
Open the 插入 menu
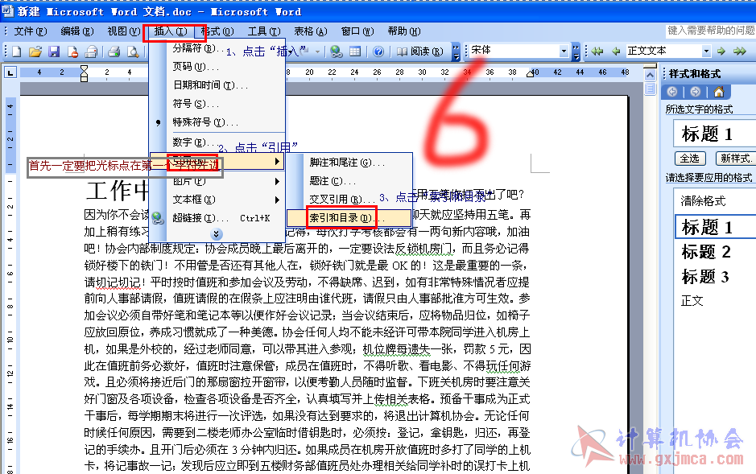click(171, 31)
